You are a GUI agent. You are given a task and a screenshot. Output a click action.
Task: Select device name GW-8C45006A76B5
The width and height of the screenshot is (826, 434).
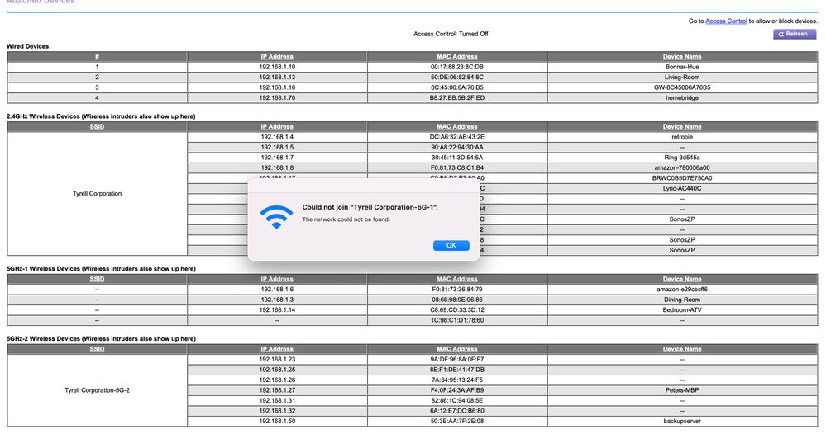click(681, 87)
